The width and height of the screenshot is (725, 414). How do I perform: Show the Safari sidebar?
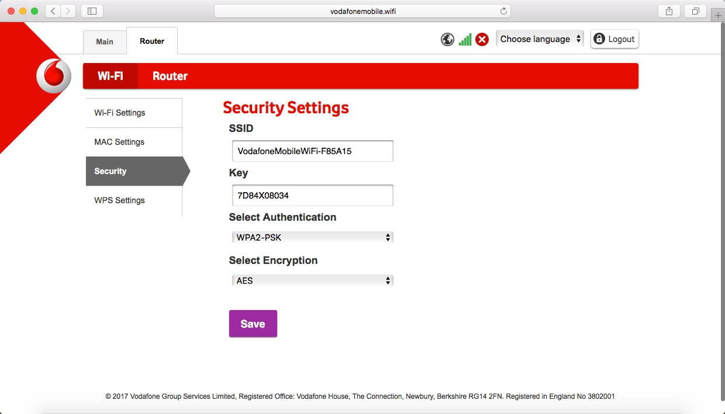[92, 11]
